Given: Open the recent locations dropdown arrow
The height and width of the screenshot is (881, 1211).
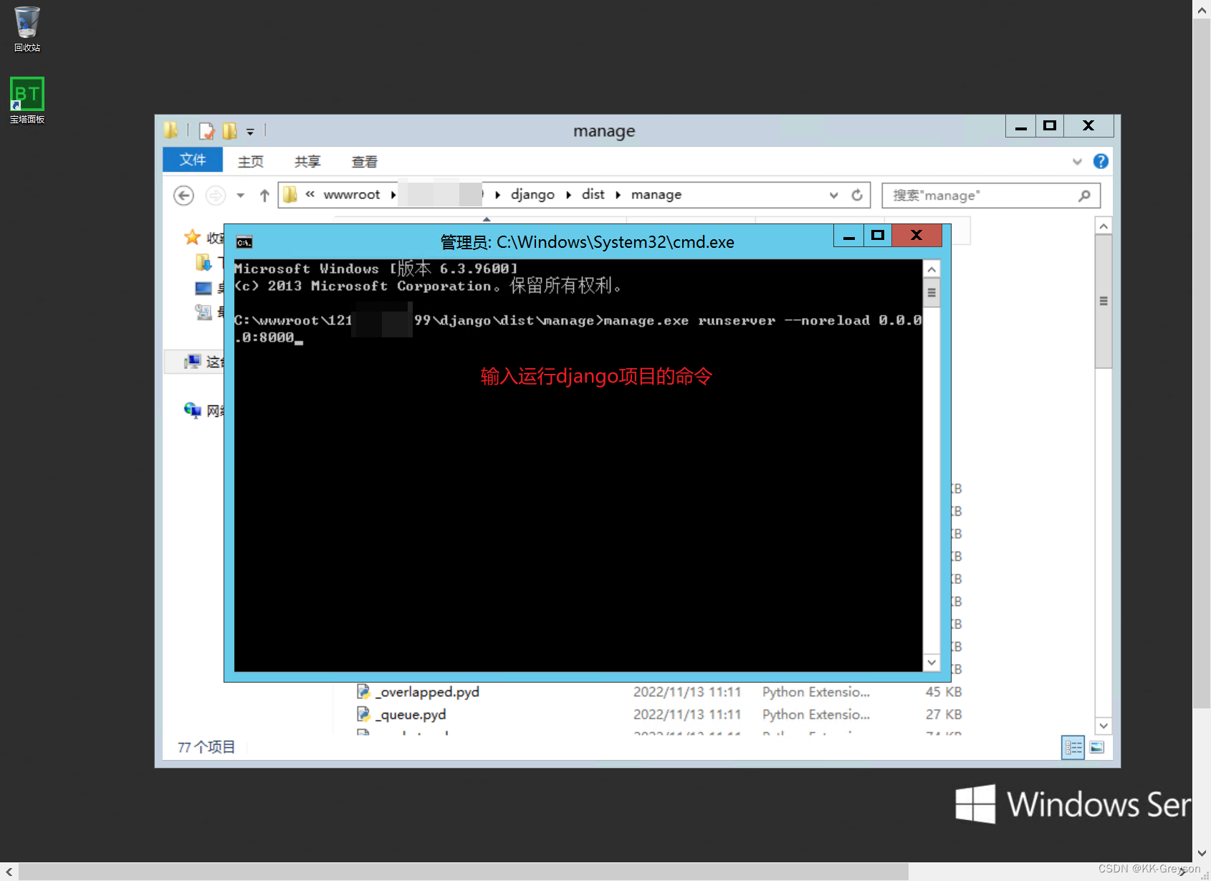Looking at the screenshot, I should (241, 196).
